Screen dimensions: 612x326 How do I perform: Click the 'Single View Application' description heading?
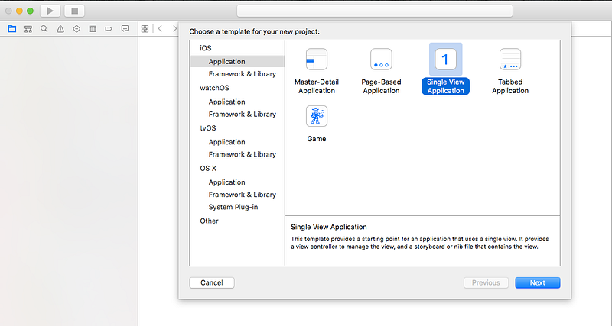point(329,227)
